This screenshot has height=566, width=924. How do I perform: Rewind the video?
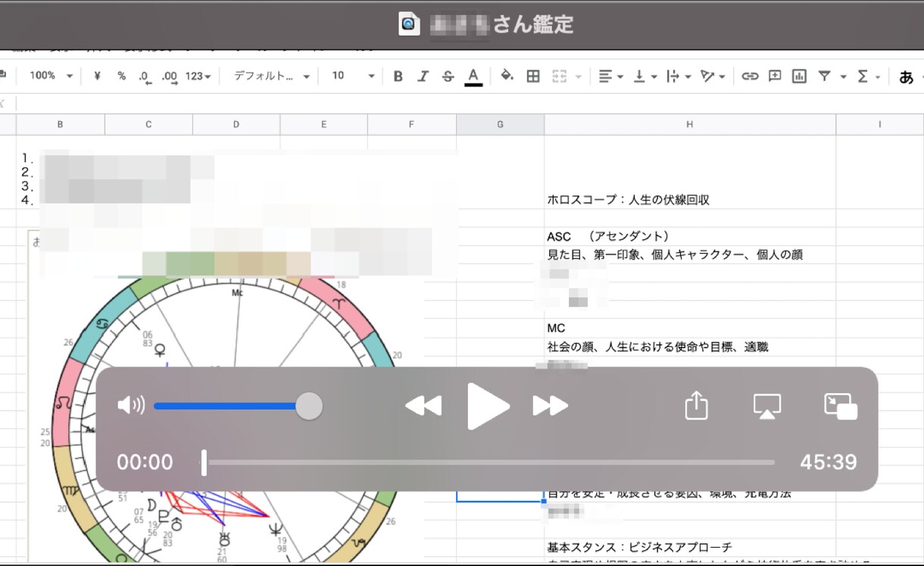pyautogui.click(x=423, y=406)
